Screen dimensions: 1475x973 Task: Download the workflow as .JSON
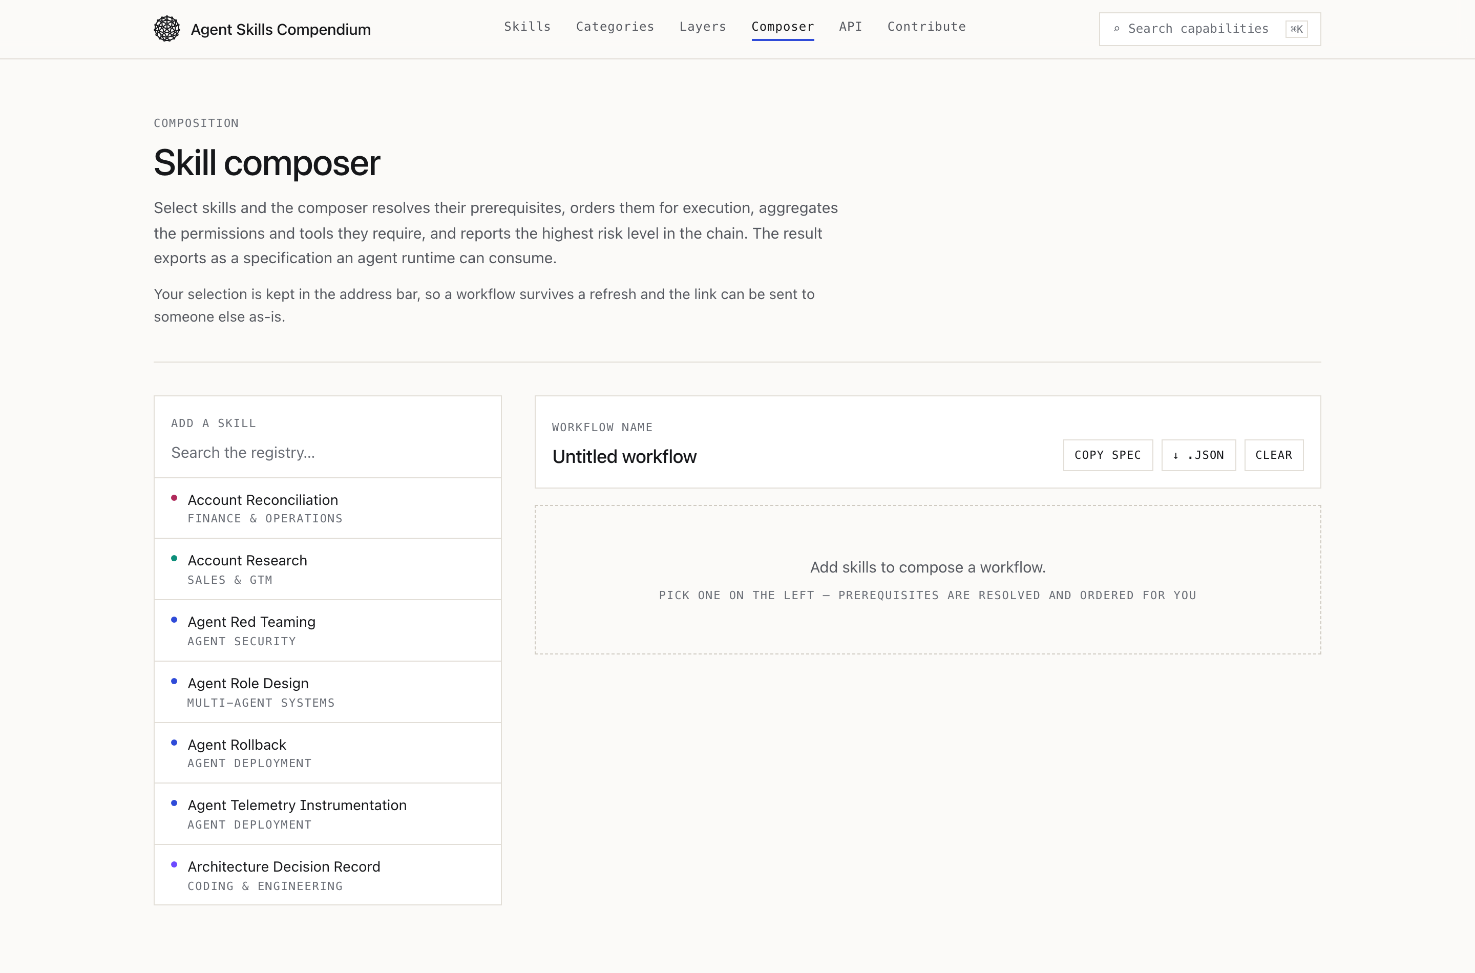tap(1198, 455)
